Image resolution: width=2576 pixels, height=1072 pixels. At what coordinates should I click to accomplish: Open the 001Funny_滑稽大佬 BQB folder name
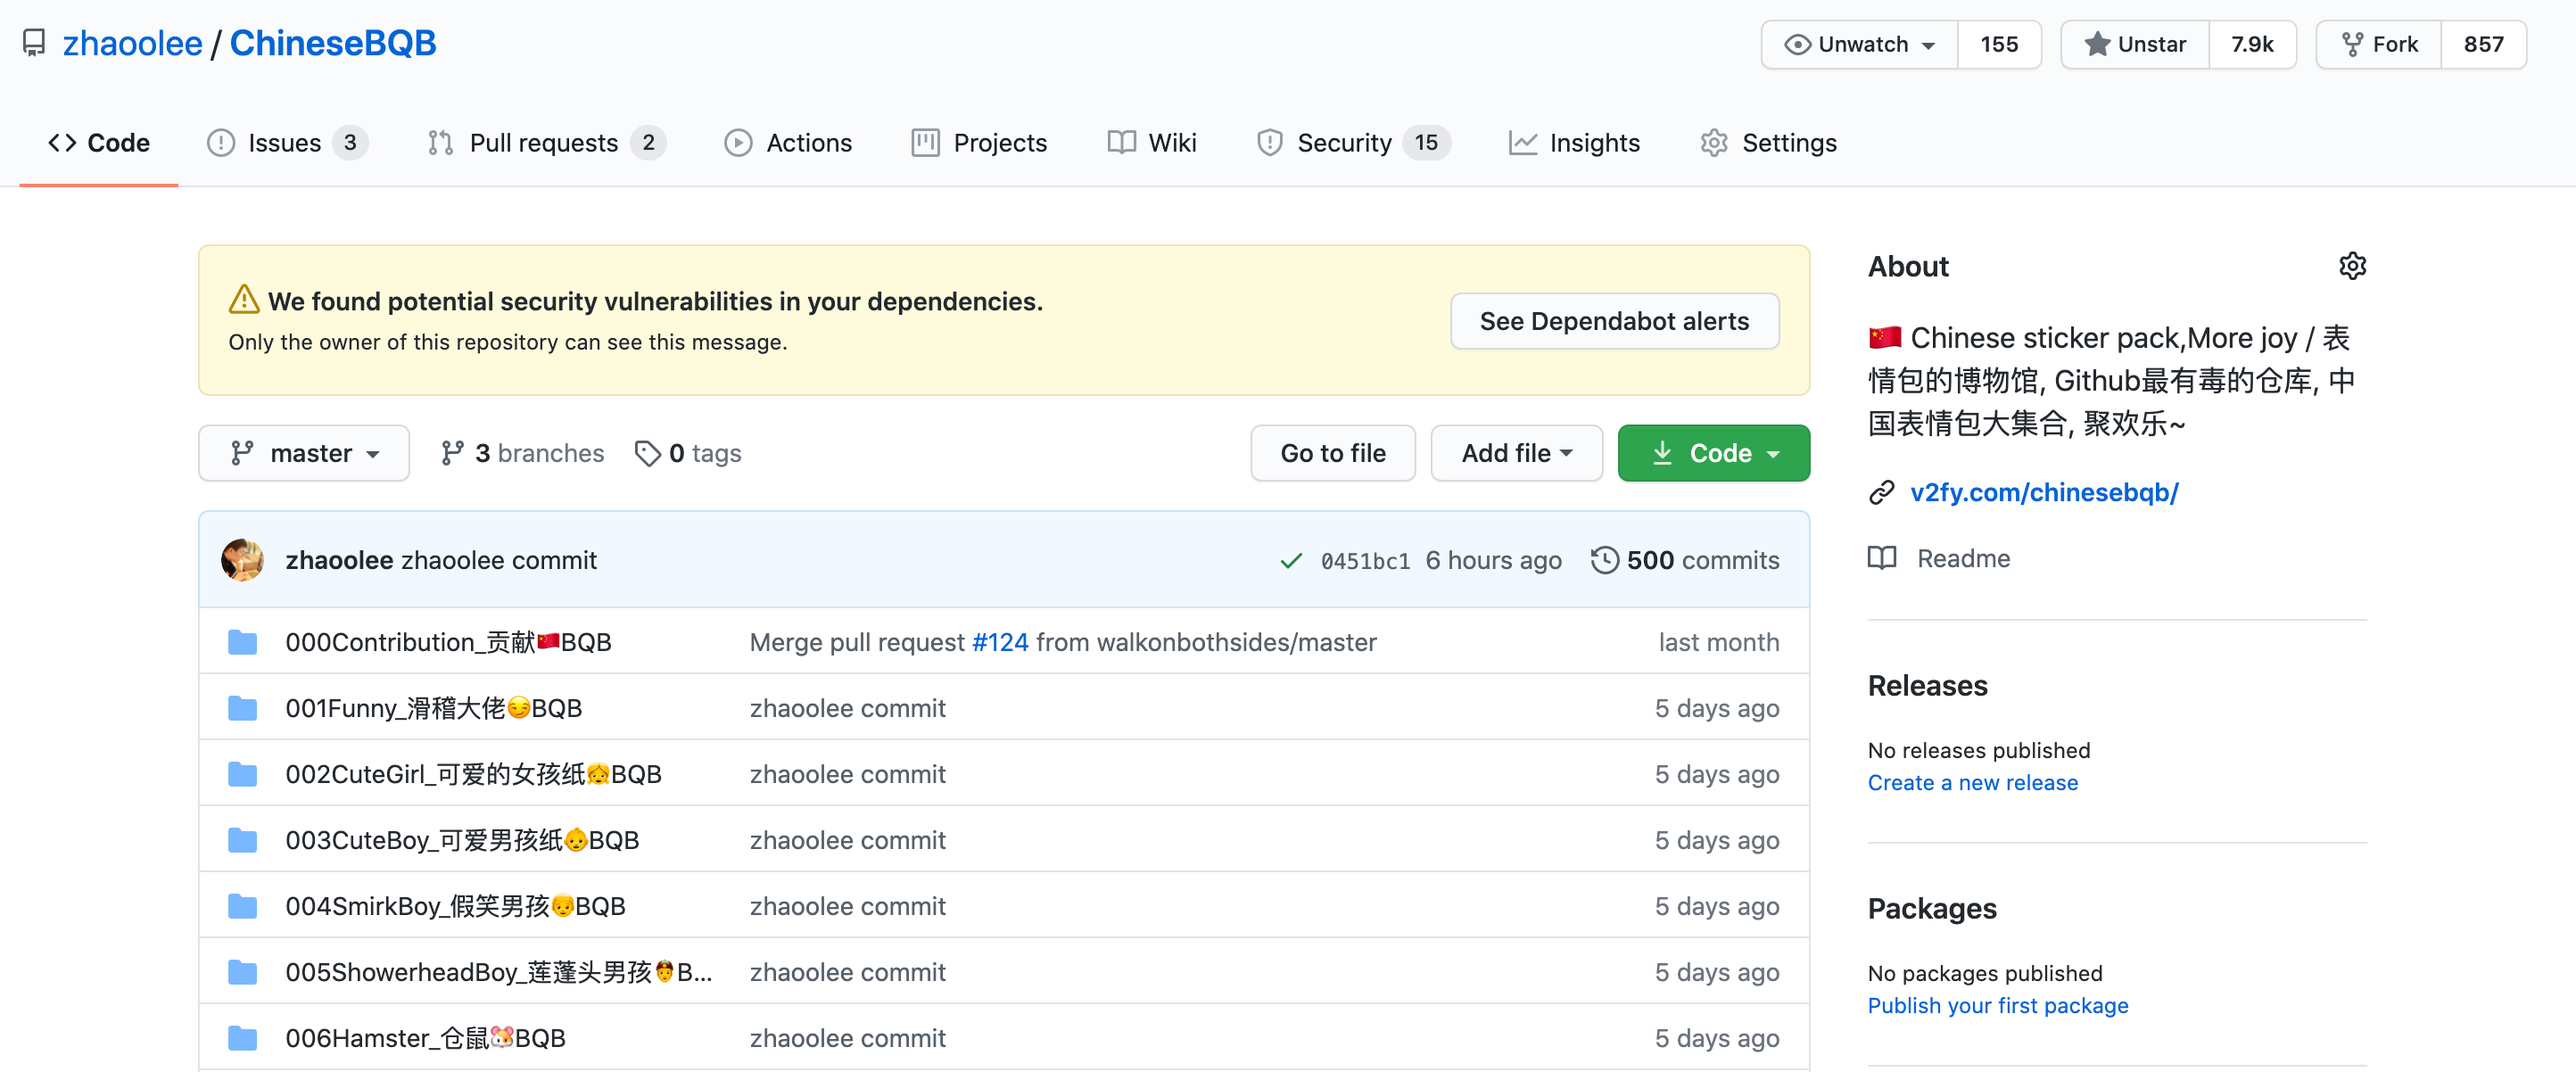pyautogui.click(x=433, y=708)
